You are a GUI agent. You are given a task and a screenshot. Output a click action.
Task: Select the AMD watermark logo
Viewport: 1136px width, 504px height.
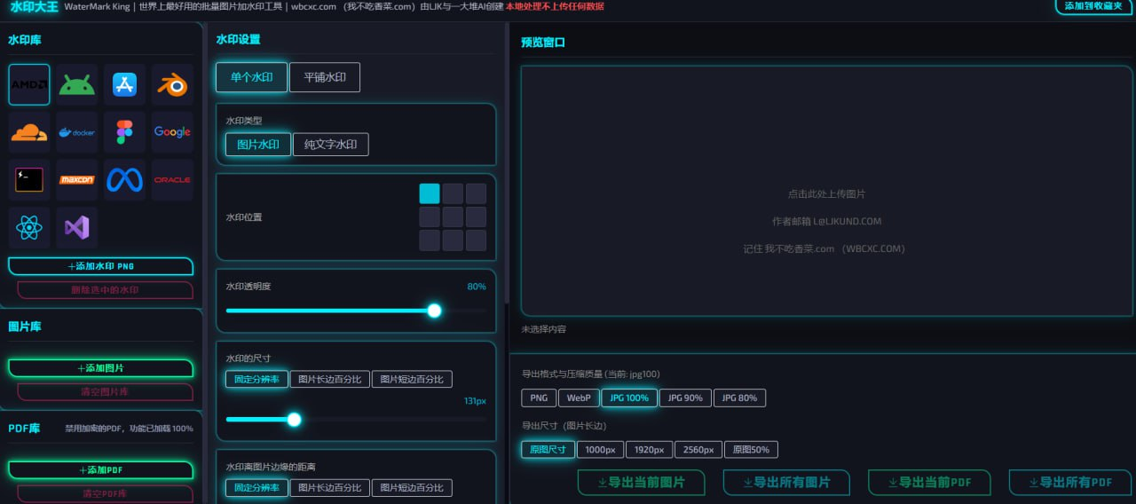[x=29, y=84]
